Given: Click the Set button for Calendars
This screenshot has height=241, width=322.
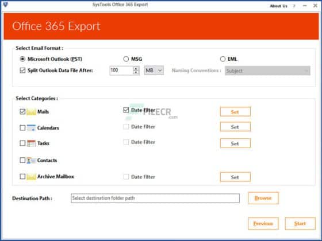Looking at the screenshot, I should click(235, 127).
